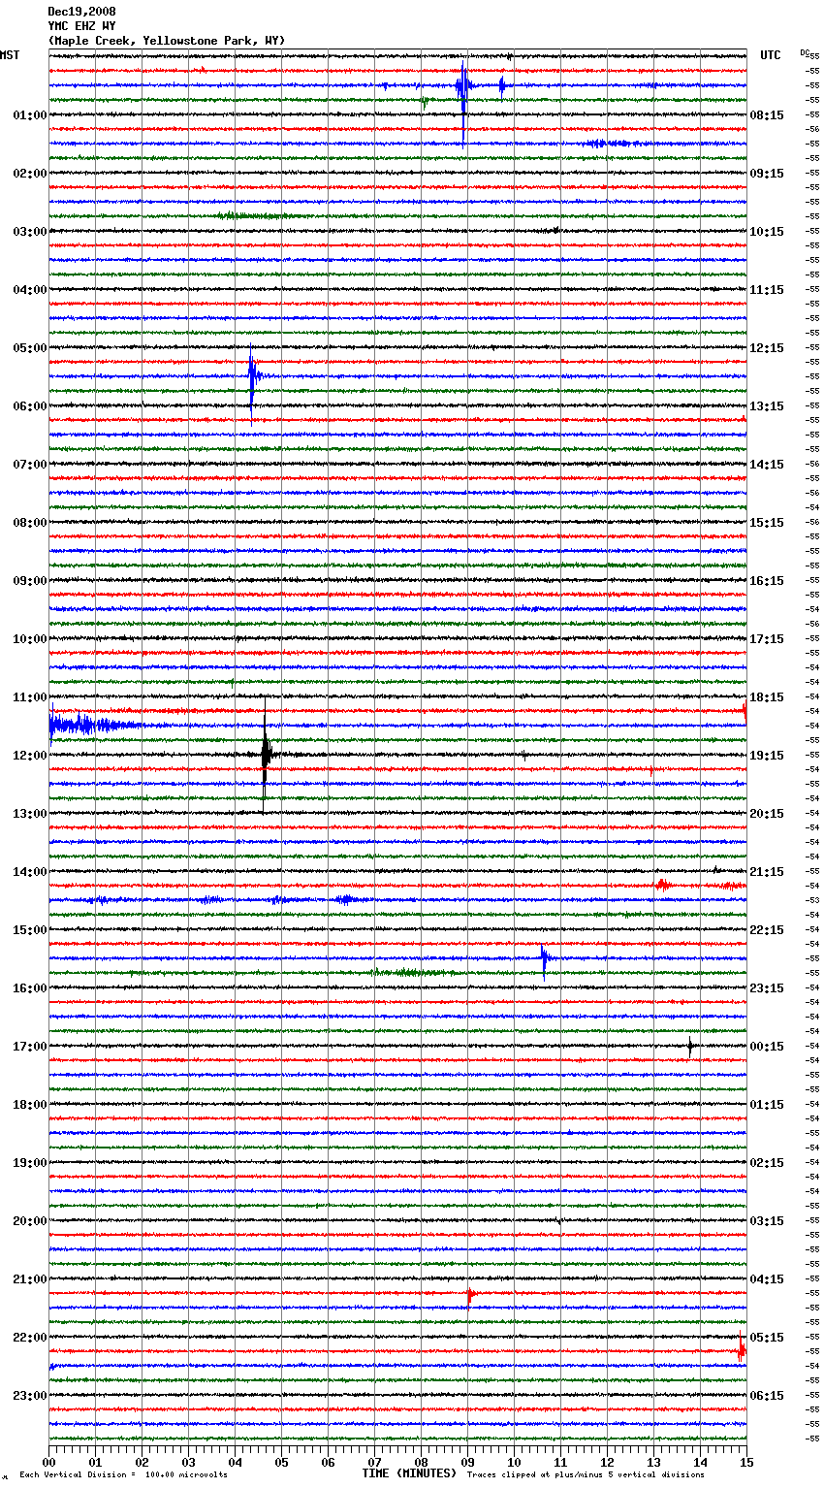Click the 00:15 UTC row label

[767, 1047]
